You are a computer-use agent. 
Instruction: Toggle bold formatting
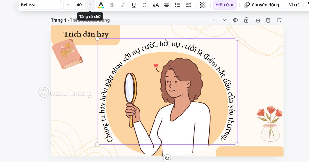(112, 5)
